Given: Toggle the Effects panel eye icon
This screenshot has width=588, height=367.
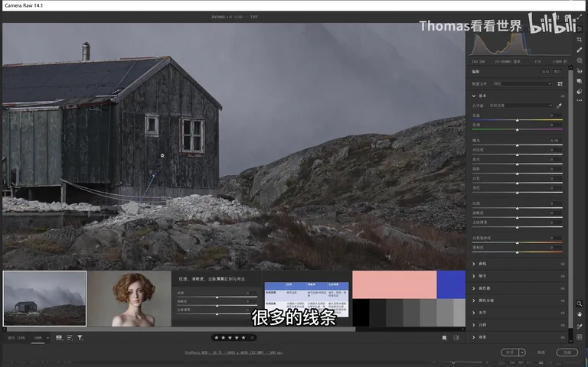Looking at the screenshot, I should click(563, 337).
